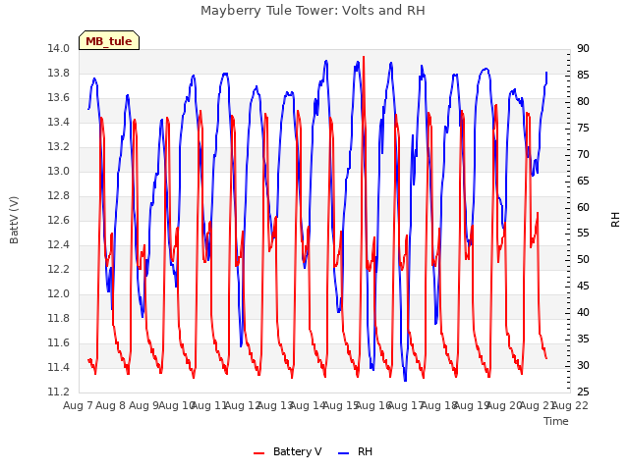The width and height of the screenshot is (629, 471).
Task: Click the Aug 7 date label
Action: (x=78, y=405)
